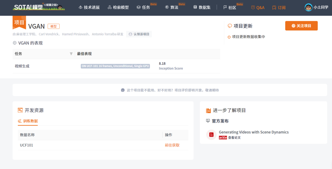Image resolution: width=332 pixels, height=169 pixels.
Task: Click the user avatar icon
Action: 308,7
